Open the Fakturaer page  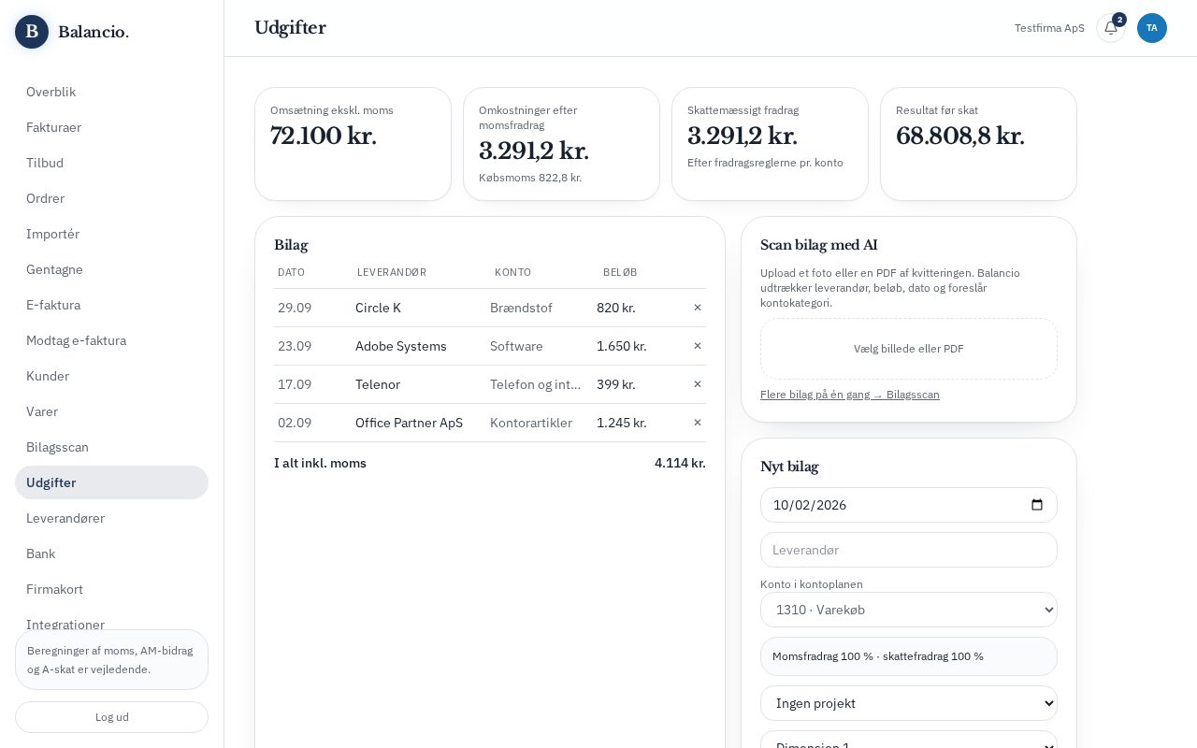[x=111, y=127]
